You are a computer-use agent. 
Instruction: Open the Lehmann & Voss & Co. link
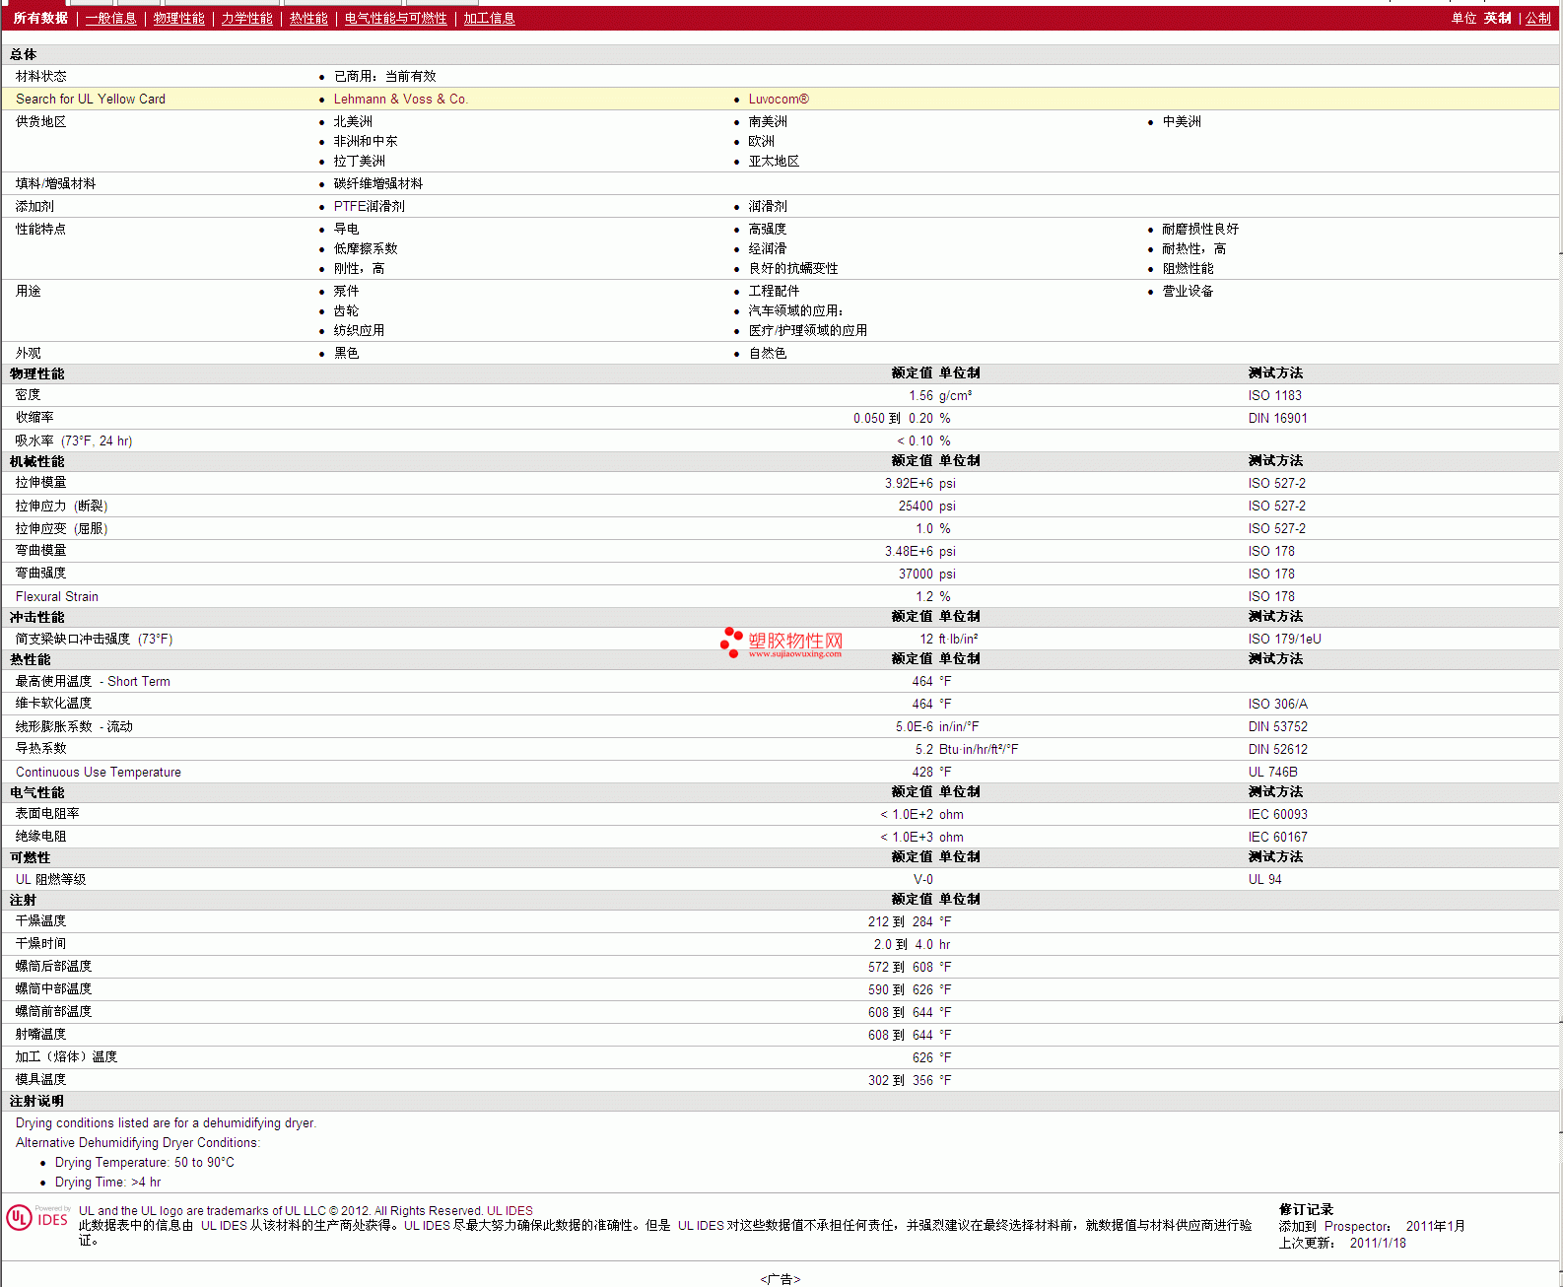pos(400,99)
